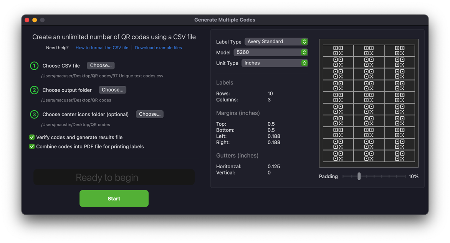Click the step 1 green circle icon

pyautogui.click(x=34, y=66)
